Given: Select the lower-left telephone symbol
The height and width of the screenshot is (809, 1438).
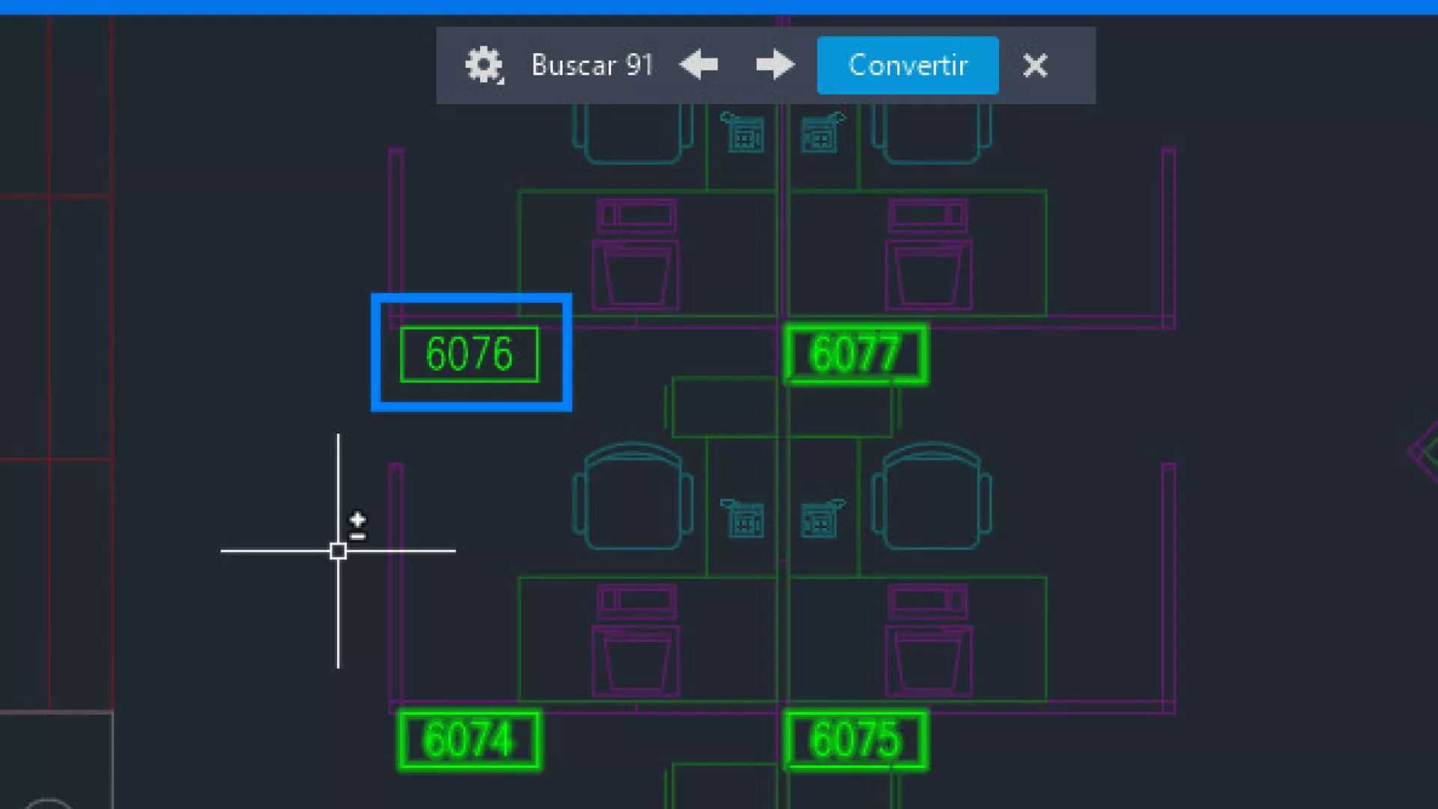Looking at the screenshot, I should 743,518.
